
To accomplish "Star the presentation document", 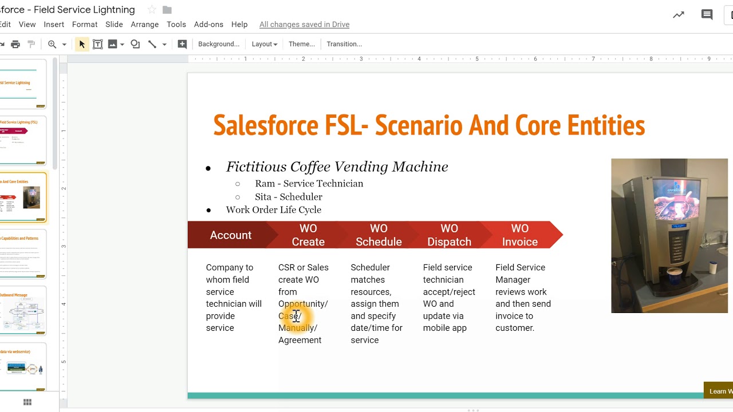I will tap(152, 10).
